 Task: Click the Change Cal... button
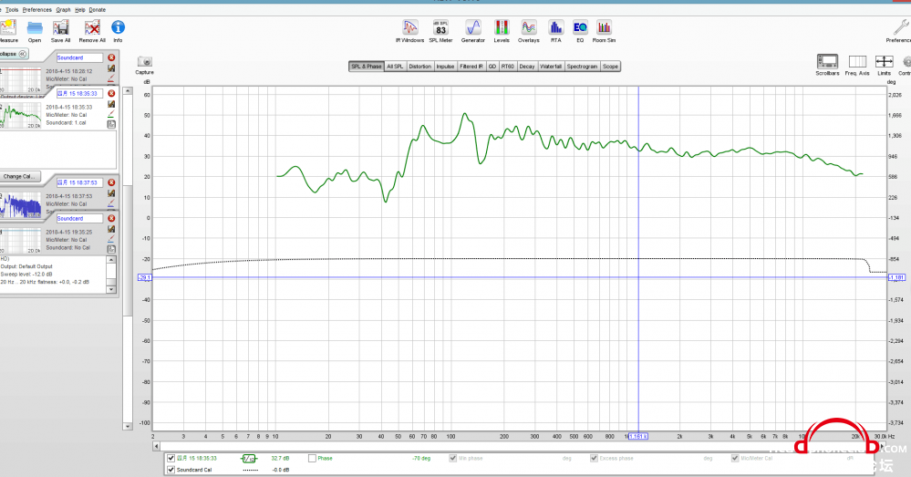(19, 176)
